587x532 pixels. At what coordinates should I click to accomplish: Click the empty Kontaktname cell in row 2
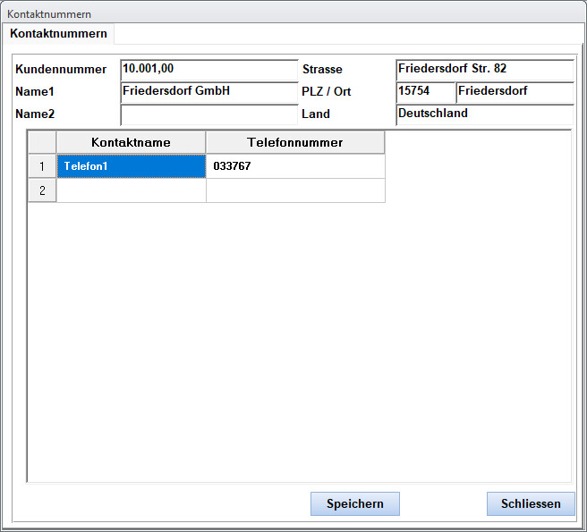point(131,190)
